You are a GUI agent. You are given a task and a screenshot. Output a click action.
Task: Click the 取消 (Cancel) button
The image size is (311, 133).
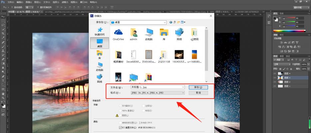pos(198,93)
